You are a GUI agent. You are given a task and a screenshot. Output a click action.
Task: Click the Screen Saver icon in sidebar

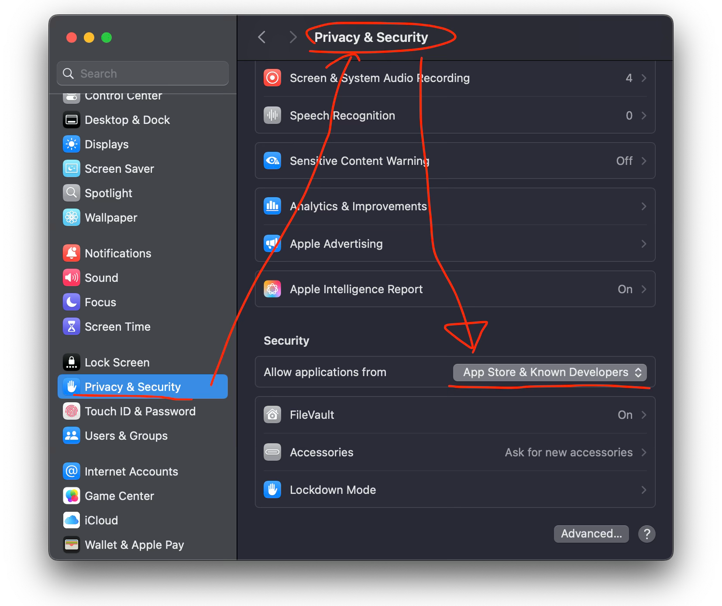[x=72, y=169]
